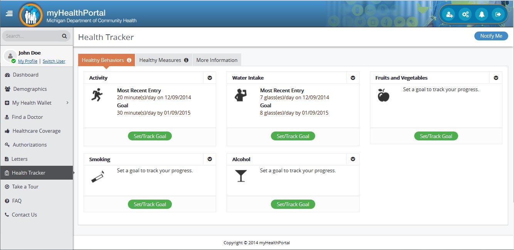Click the green verified check badge
This screenshot has height=250, width=514.
[x=13, y=61]
